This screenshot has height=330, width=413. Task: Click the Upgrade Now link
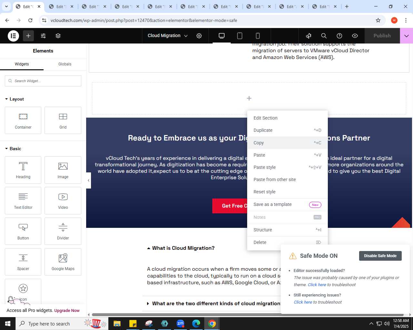pyautogui.click(x=67, y=311)
